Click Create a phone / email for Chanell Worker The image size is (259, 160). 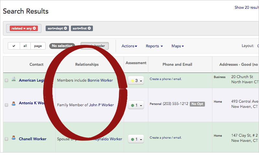pos(165,138)
